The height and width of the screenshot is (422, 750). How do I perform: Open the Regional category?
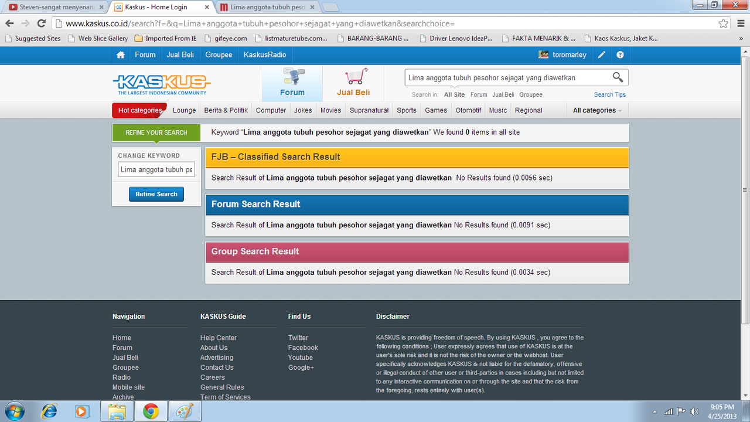(x=529, y=110)
